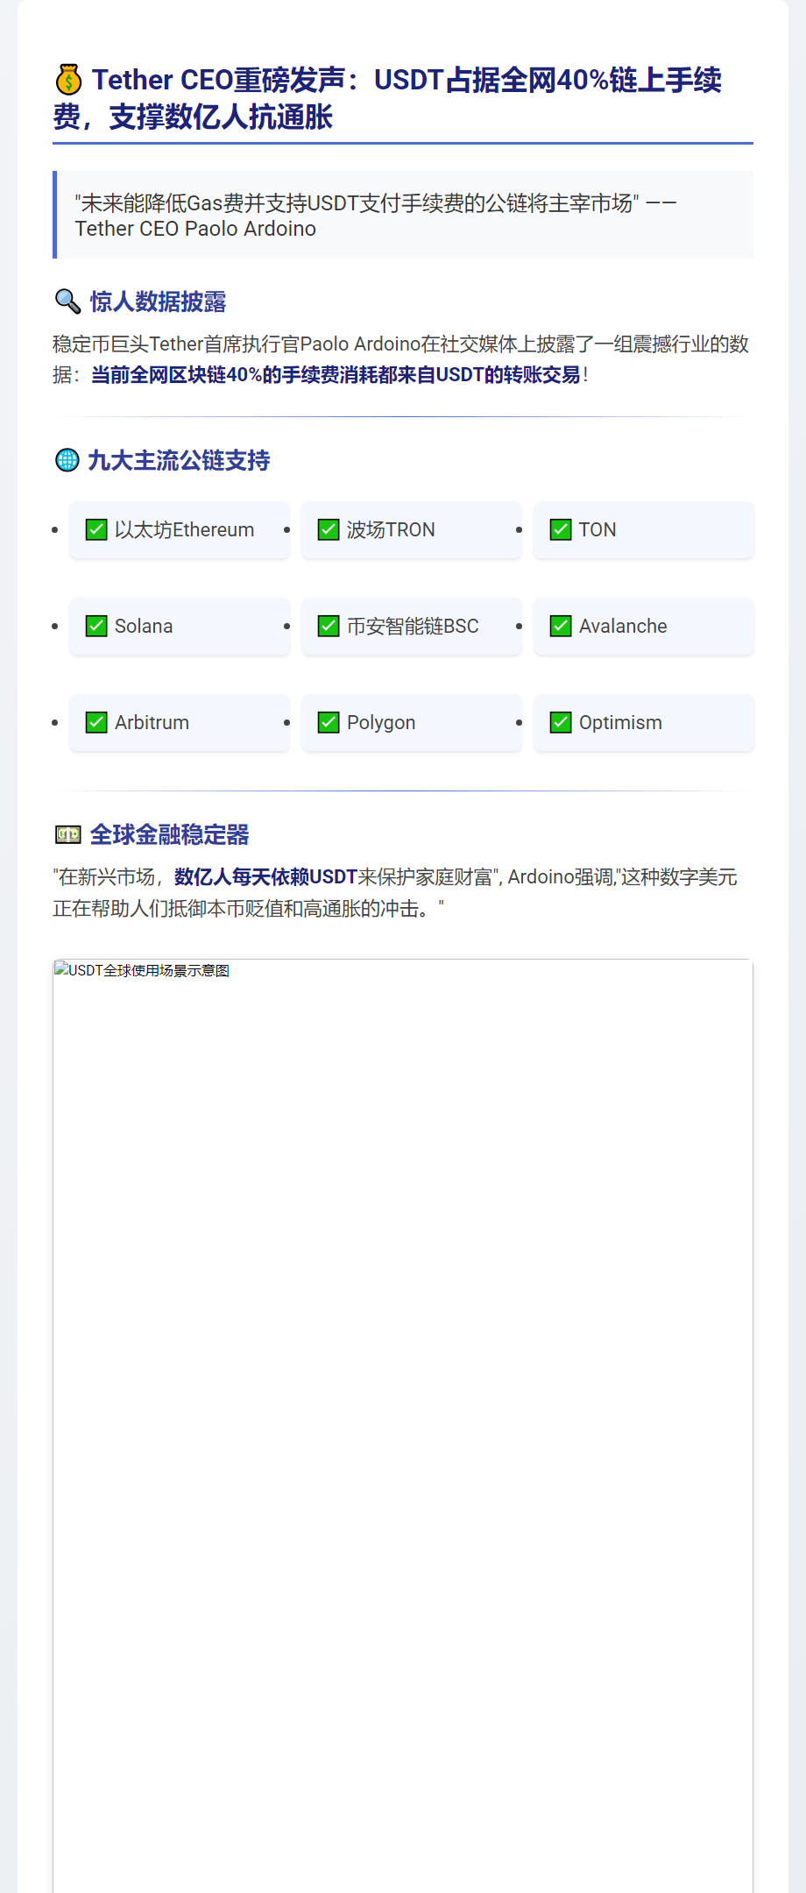Image resolution: width=806 pixels, height=1893 pixels.
Task: Select the Polygon chain label
Action: pos(381,723)
